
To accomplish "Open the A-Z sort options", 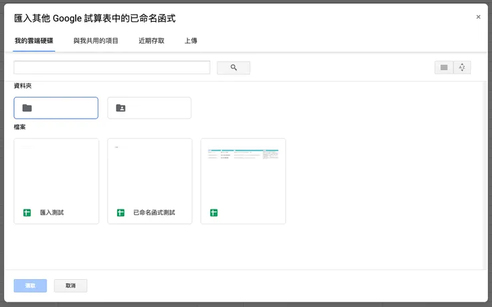I will tap(462, 68).
